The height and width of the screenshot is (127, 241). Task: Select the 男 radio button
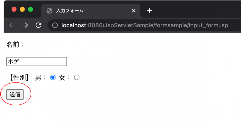pos(53,77)
